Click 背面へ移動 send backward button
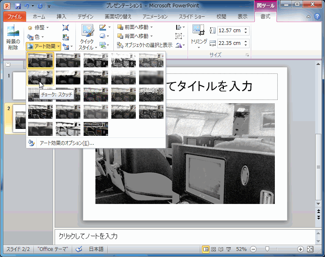This screenshot has width=325, height=257. click(x=135, y=36)
